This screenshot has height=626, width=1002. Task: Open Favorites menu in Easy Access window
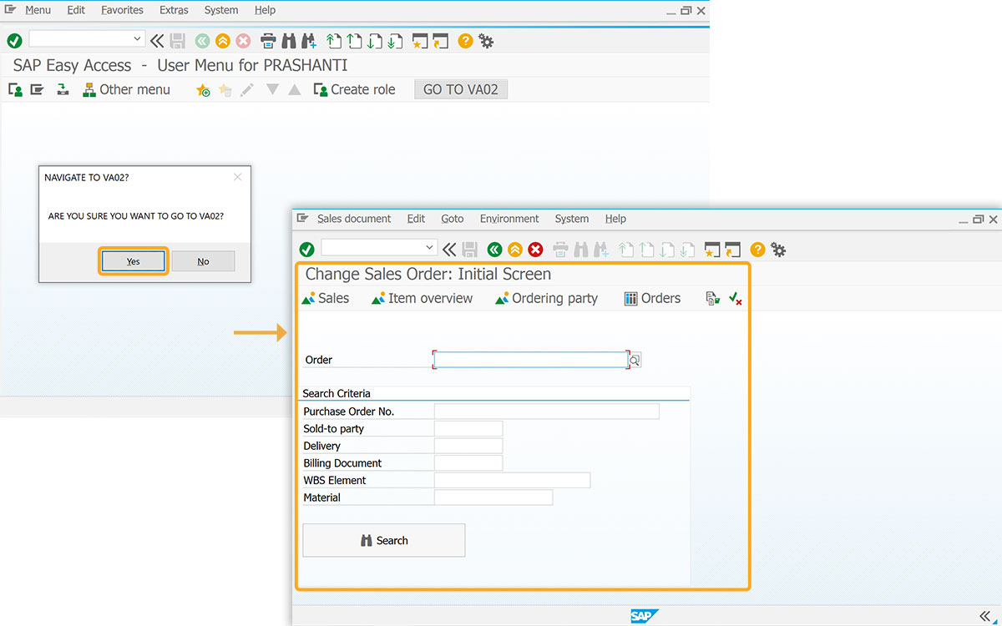(x=122, y=10)
